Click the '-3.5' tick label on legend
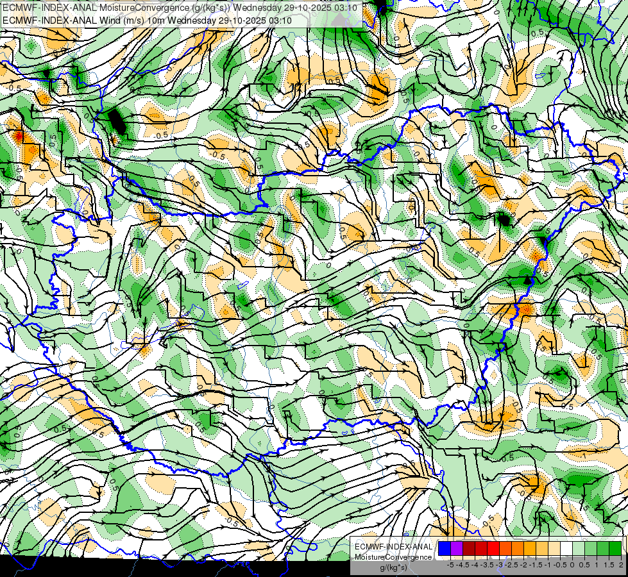Viewport: 628px width, 577px height. 487,565
